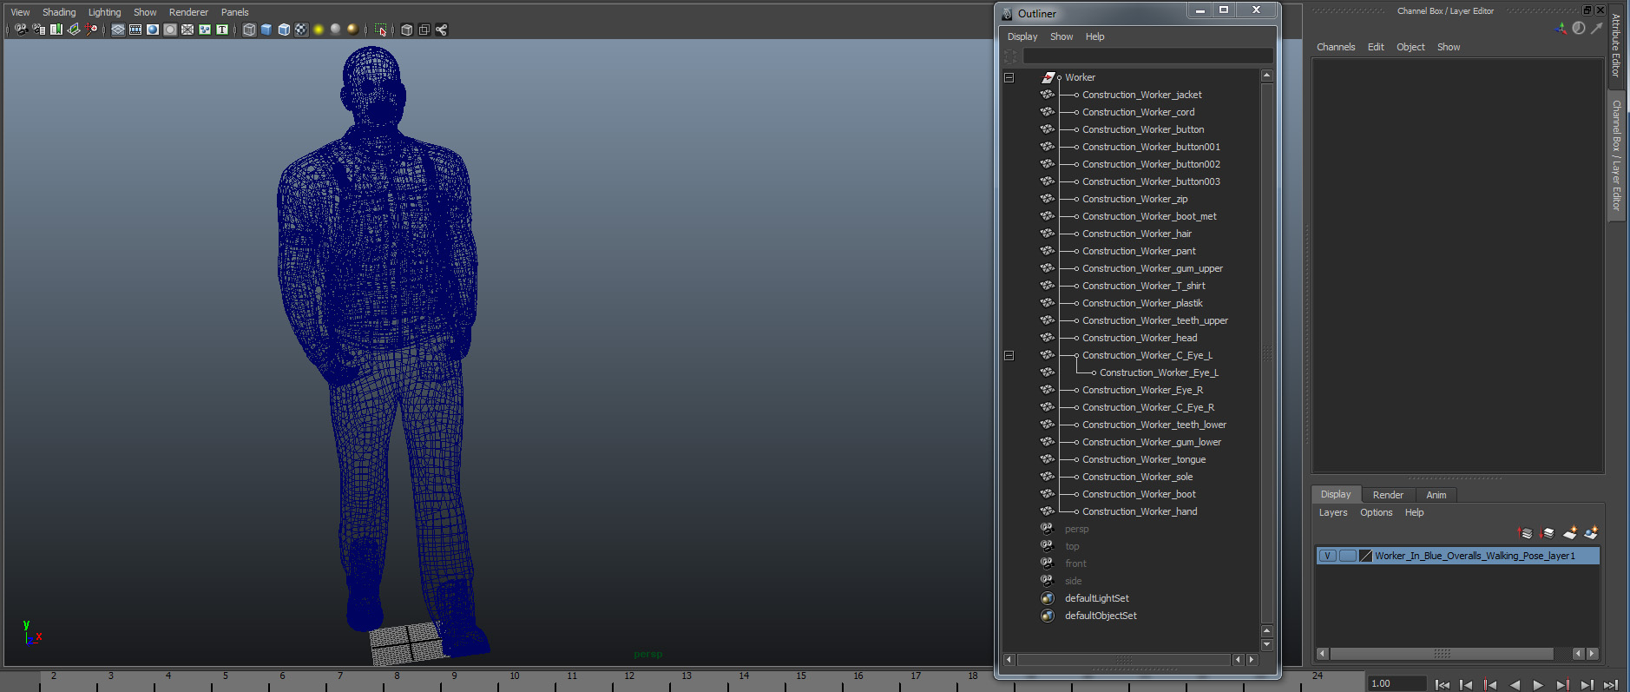Open the Lighting menu

pos(104,12)
